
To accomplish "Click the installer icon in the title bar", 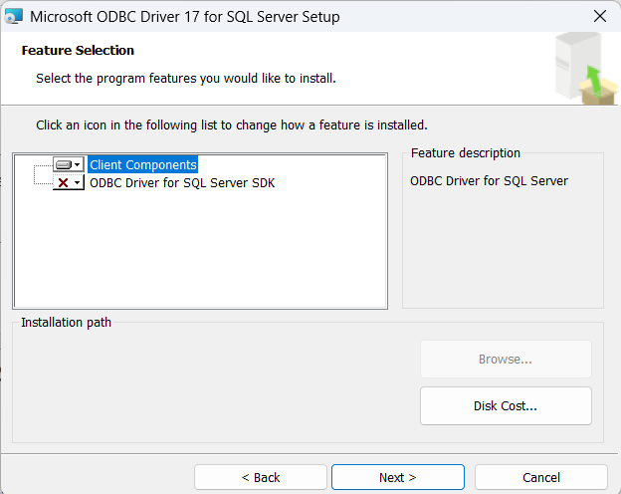I will [13, 16].
